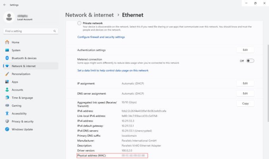The image size is (269, 159).
Task: Select the Private network radio button
Action: click(x=79, y=23)
